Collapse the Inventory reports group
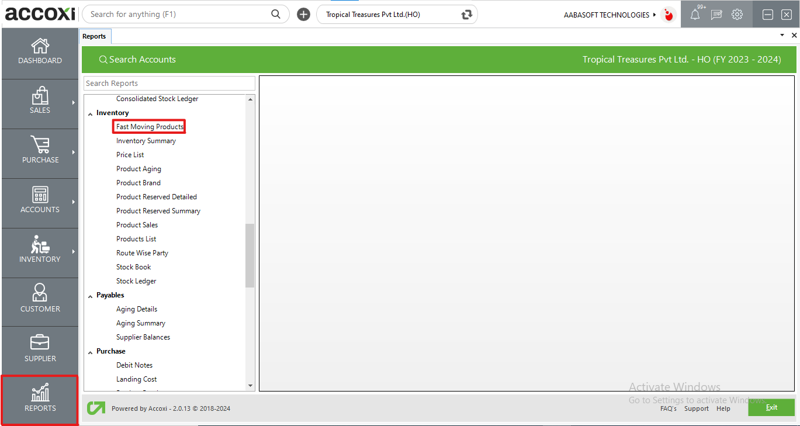This screenshot has height=426, width=800. [91, 113]
